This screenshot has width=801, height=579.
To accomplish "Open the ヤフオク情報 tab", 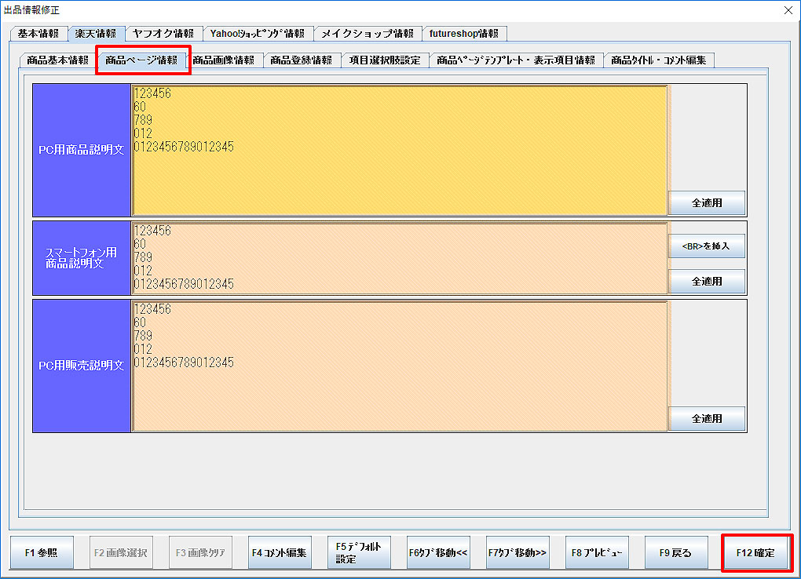I will tap(163, 34).
